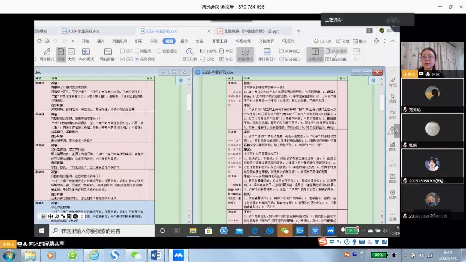Open the 审阅 review ribbon tab

click(x=154, y=41)
